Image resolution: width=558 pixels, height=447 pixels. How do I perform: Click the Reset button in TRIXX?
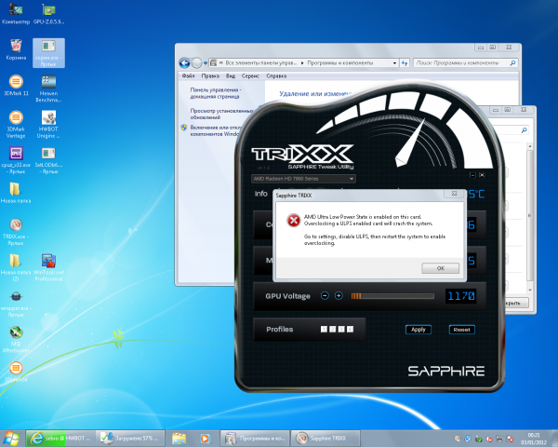click(x=461, y=330)
